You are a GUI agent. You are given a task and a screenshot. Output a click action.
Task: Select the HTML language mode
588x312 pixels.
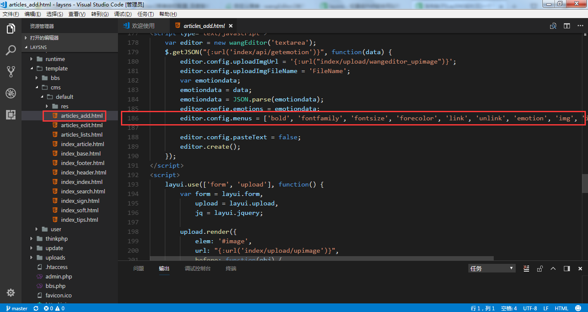click(562, 308)
